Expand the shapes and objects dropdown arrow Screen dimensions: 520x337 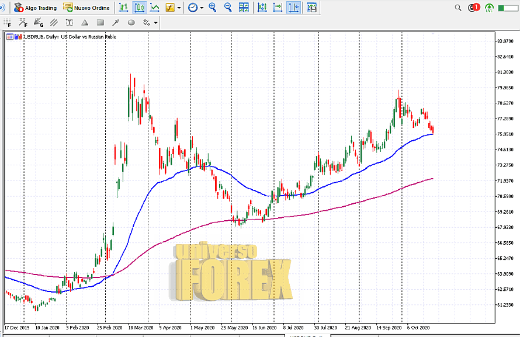point(155,23)
